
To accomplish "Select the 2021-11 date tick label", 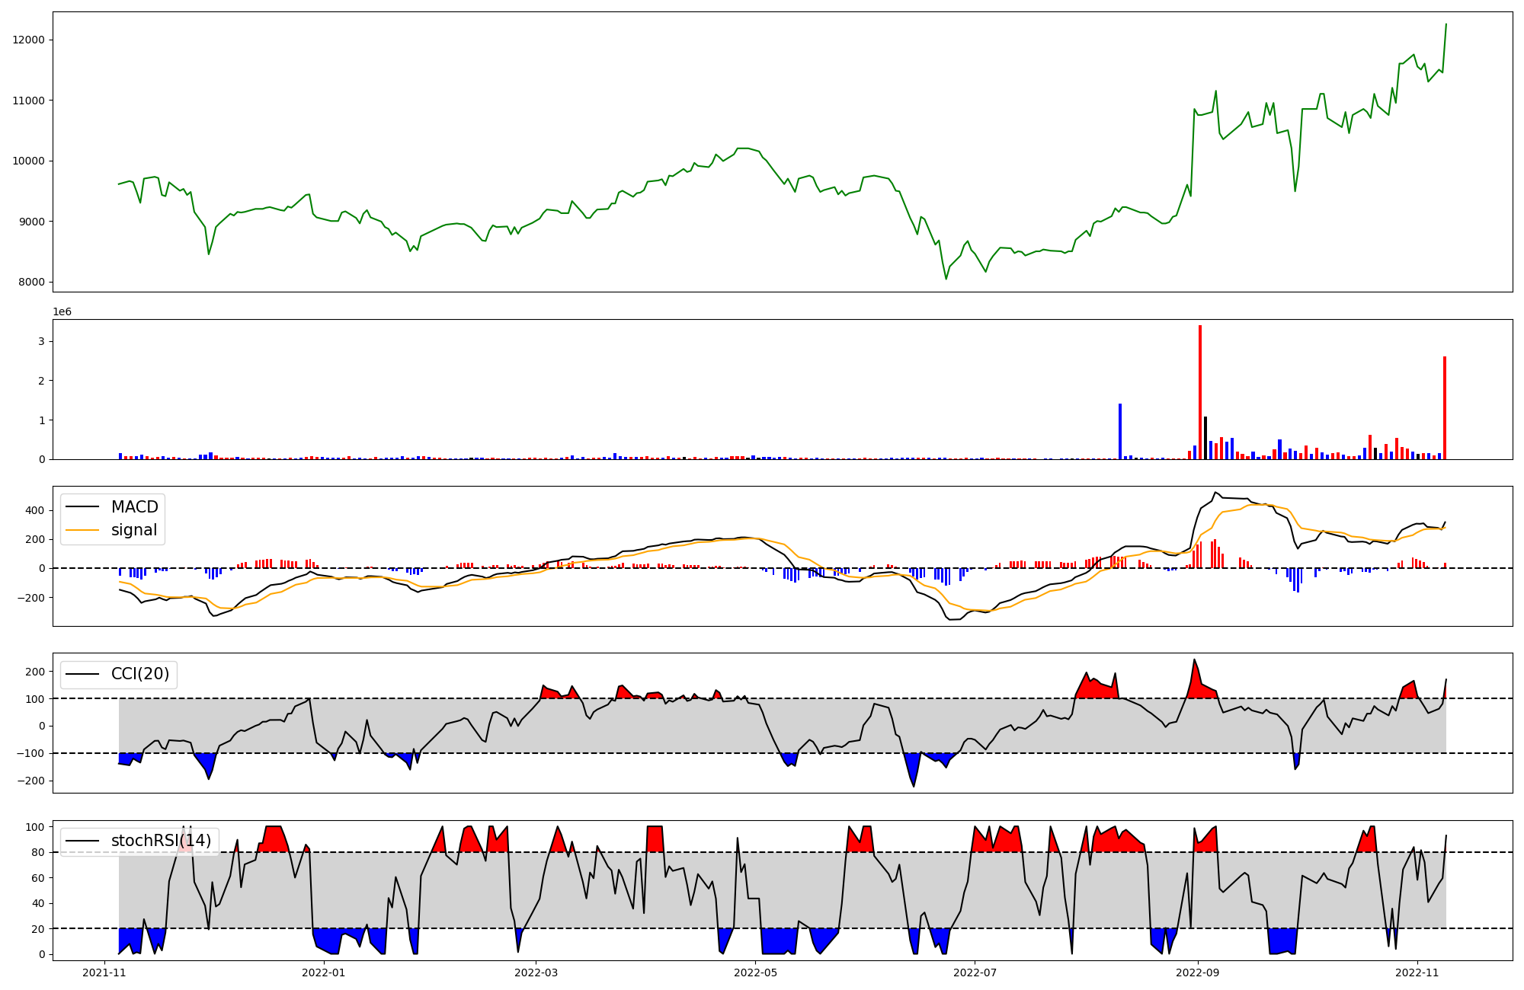I will (104, 972).
